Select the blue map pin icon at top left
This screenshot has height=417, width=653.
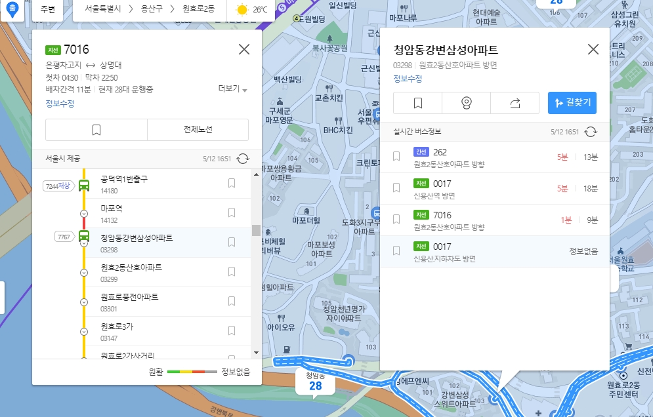(12, 10)
